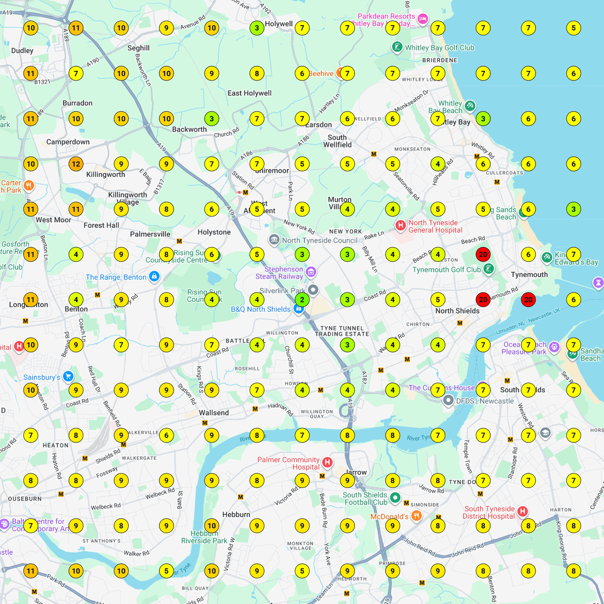604x604 pixels.
Task: Open South Tyneside District Hospital's H icon
Action: click(x=523, y=511)
